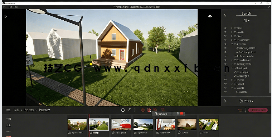Click the red screen export icon
The width and height of the screenshot is (272, 137).
click(162, 110)
